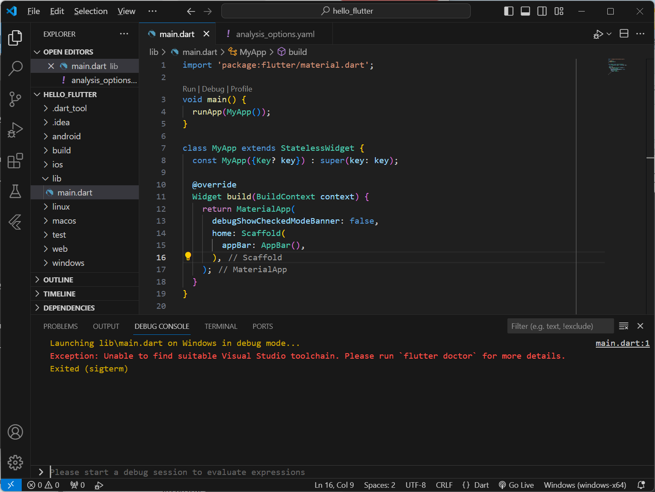This screenshot has height=492, width=655.
Task: Open the Manage gear menu
Action: [x=15, y=463]
